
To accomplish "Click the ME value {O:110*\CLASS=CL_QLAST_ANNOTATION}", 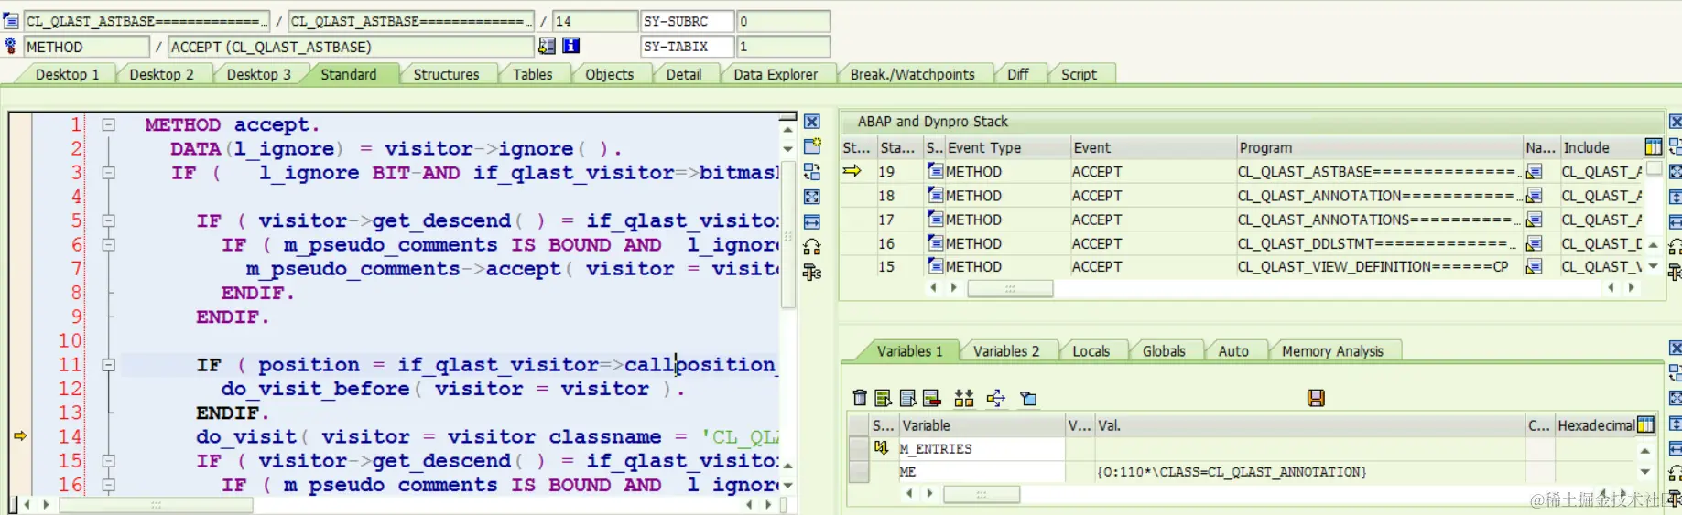I will [1232, 472].
